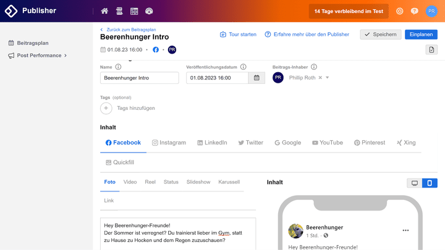This screenshot has height=250, width=445.
Task: Switch preview to desktop view
Action: (x=415, y=183)
